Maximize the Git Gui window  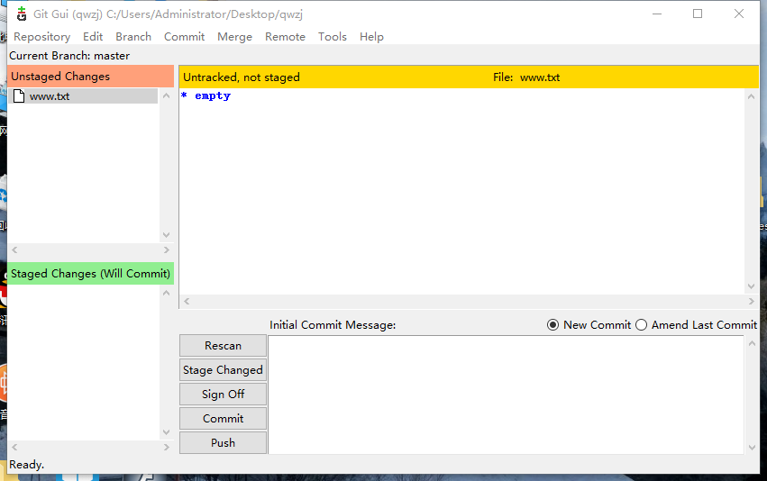coord(698,14)
